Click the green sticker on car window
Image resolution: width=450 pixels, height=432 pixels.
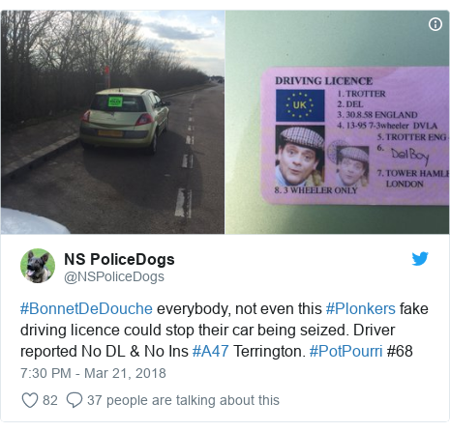coord(115,101)
